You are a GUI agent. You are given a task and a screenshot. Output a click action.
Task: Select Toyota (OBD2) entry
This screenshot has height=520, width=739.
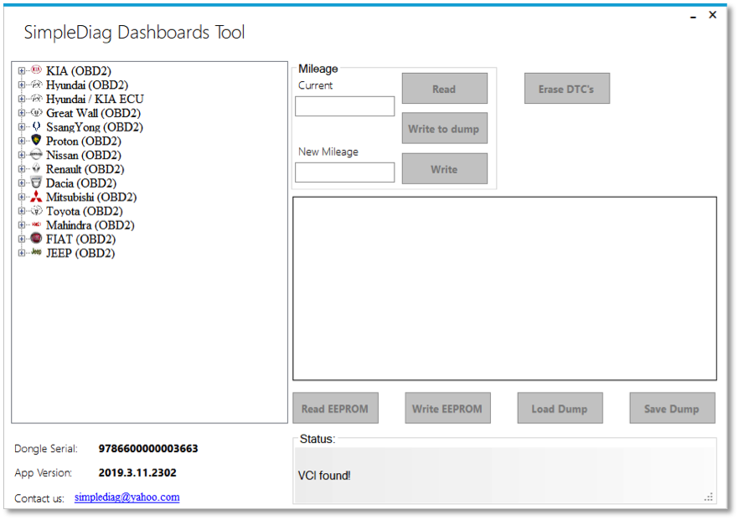coord(85,211)
